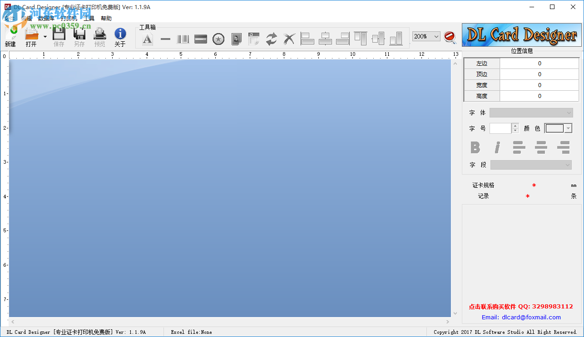Click the star seal stamp tool
This screenshot has height=337, width=584.
(x=218, y=39)
